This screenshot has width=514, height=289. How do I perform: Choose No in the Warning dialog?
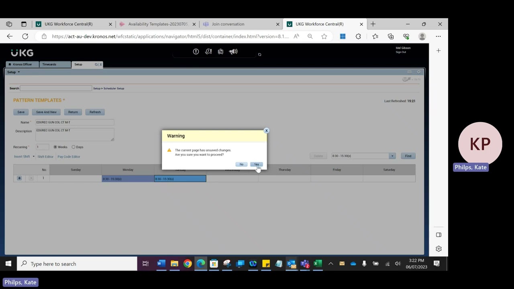click(241, 164)
